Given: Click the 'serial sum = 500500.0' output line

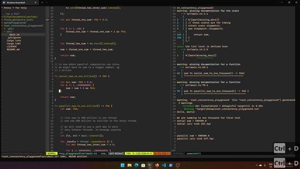Looking at the screenshot, I should [192, 121].
